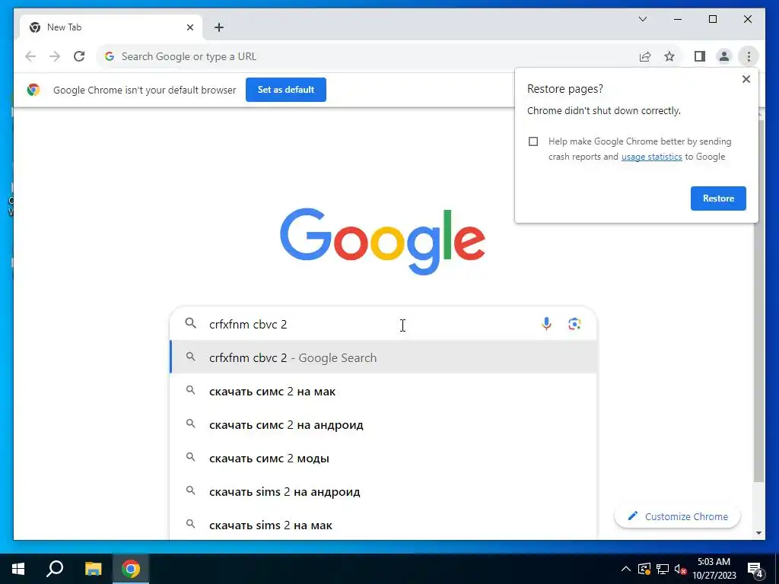Open the usage statistics link
779x584 pixels.
tap(651, 157)
